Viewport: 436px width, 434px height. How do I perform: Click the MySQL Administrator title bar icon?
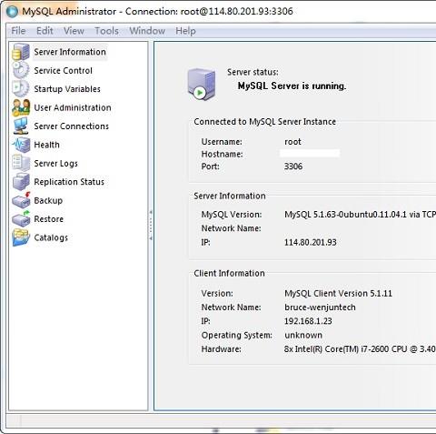coord(12,11)
